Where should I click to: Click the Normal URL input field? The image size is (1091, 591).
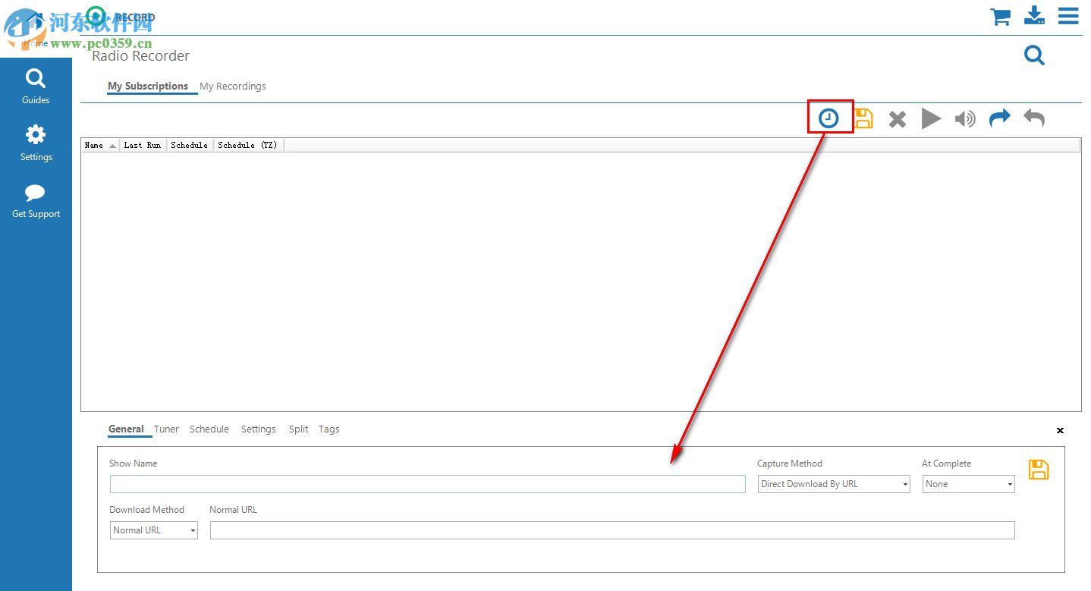coord(612,530)
